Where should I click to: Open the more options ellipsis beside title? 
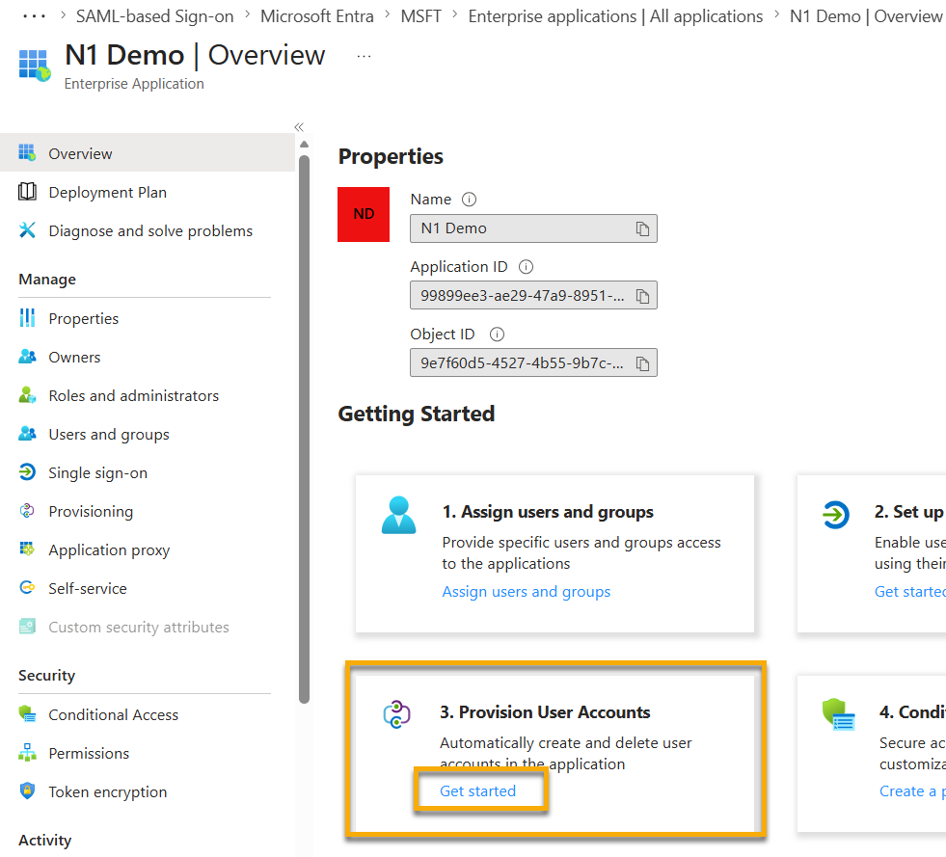point(364,56)
